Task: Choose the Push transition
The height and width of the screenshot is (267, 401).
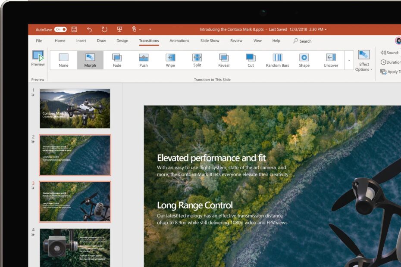Action: point(144,60)
